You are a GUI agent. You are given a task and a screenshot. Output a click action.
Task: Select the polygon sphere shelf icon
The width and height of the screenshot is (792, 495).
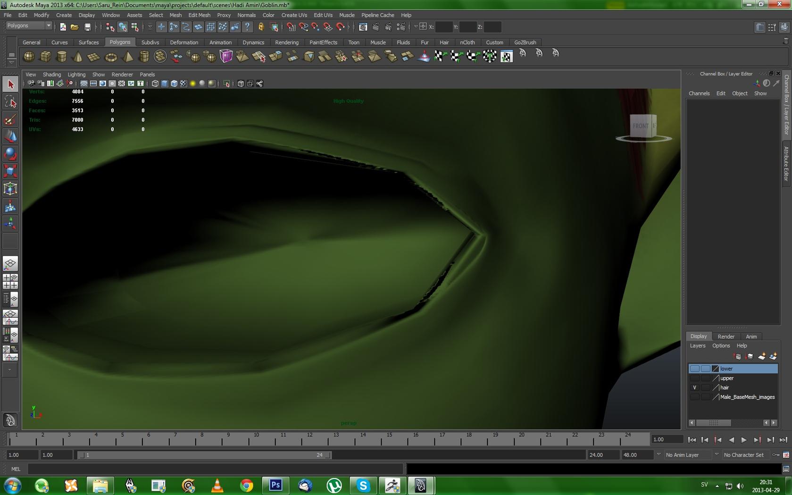click(29, 57)
